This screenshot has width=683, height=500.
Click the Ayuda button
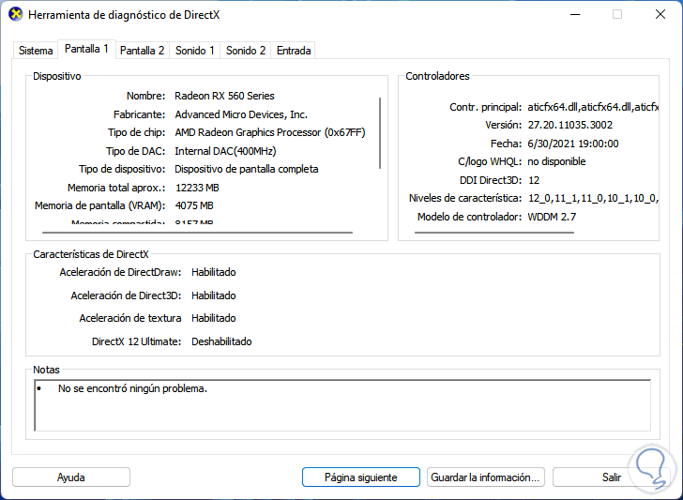71,477
